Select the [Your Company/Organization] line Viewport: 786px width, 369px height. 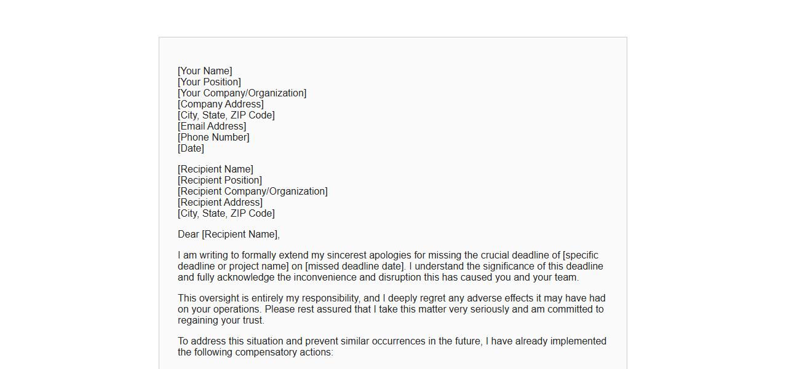point(242,93)
